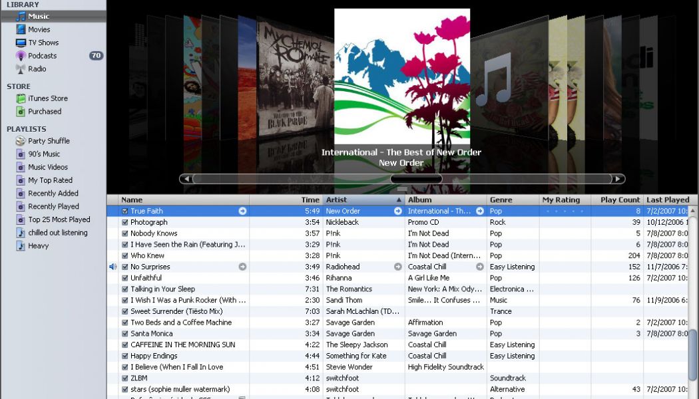The width and height of the screenshot is (699, 399).
Task: Select the Top 25 Most Played playlist
Action: [x=59, y=219]
